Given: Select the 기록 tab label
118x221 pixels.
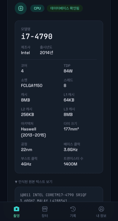Looking at the screenshot, I should (x=73, y=216).
